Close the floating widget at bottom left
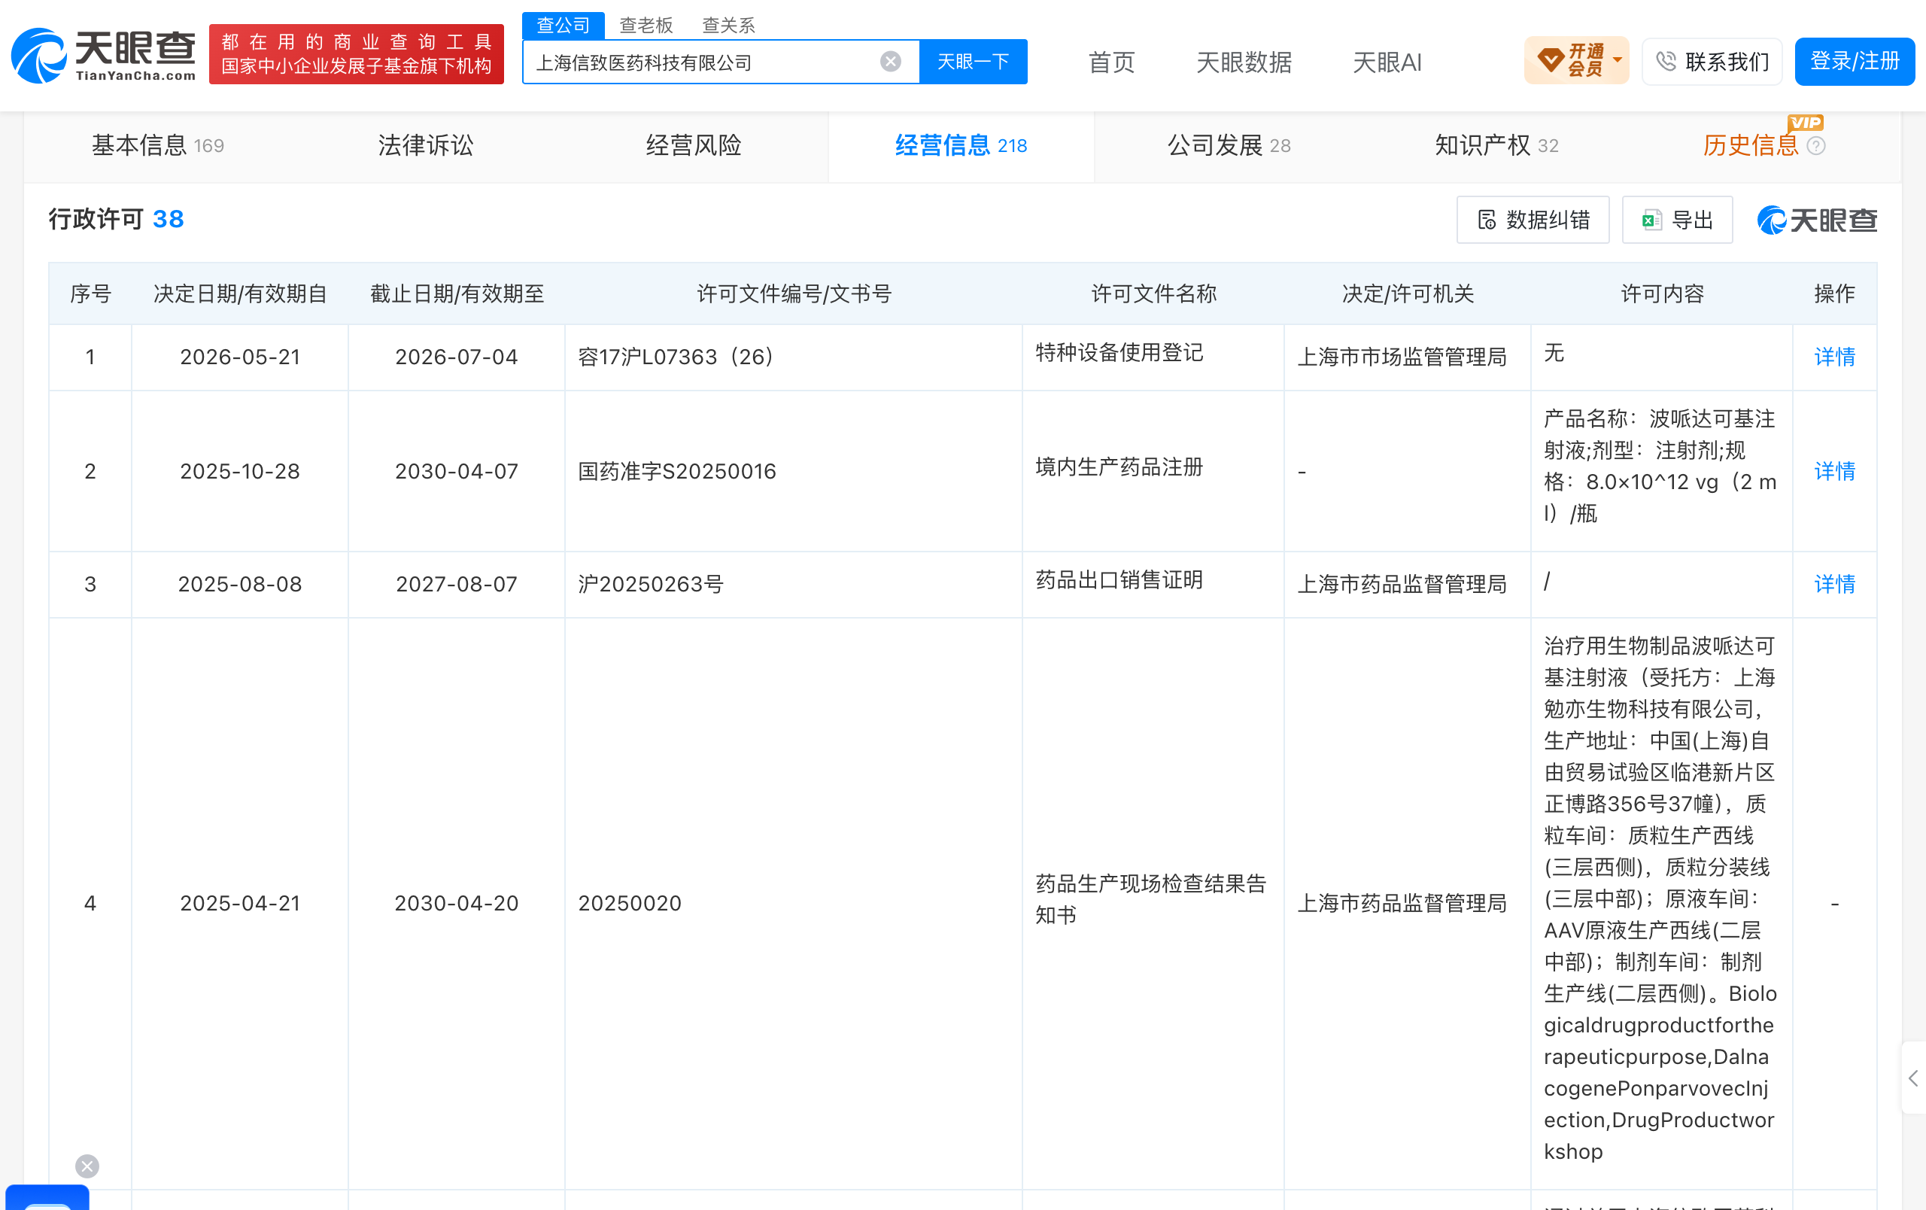The height and width of the screenshot is (1210, 1926). pyautogui.click(x=87, y=1166)
